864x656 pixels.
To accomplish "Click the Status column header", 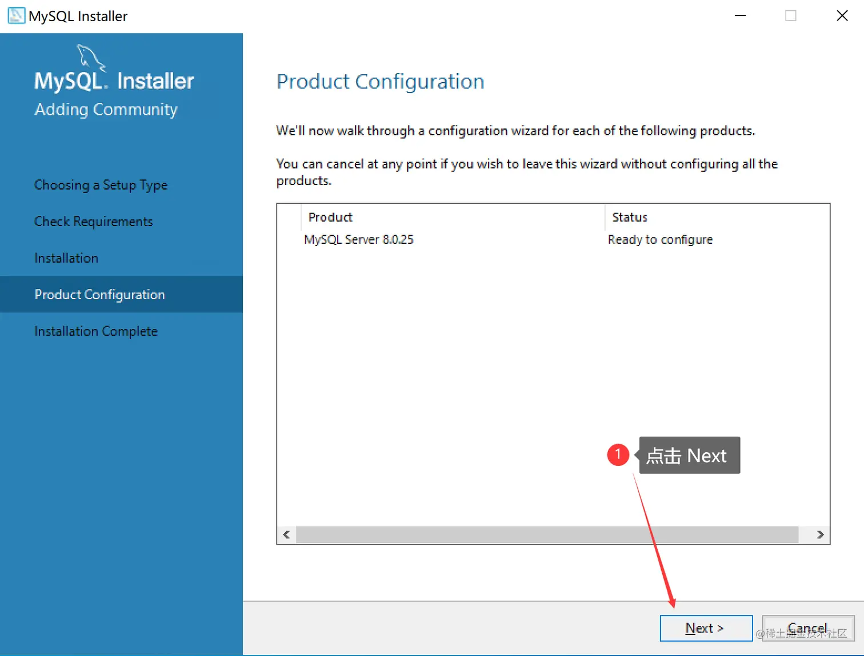I will click(717, 217).
